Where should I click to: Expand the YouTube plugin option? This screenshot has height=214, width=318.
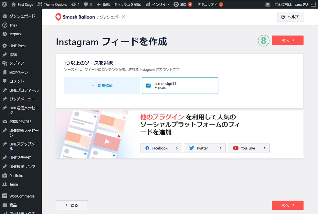(x=249, y=148)
